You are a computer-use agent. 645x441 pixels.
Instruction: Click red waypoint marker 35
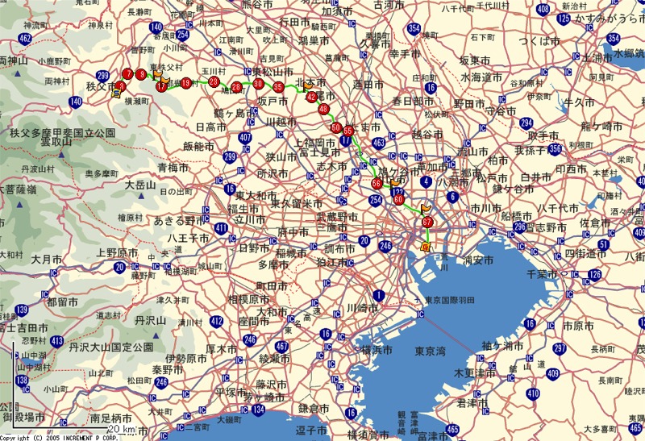click(278, 87)
